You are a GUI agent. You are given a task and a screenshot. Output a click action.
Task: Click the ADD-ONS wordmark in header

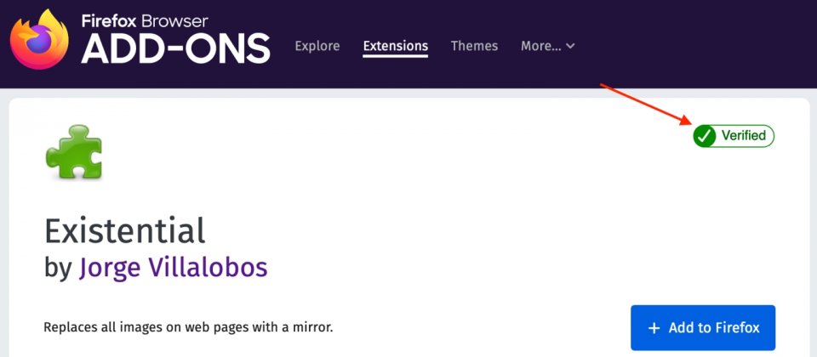175,49
